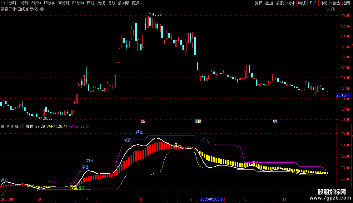Select the 月线 monthly period tab
Viewport: 353px width, 203px height.
[x=112, y=3]
